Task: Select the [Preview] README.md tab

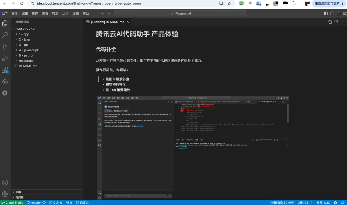Action: coord(107,22)
